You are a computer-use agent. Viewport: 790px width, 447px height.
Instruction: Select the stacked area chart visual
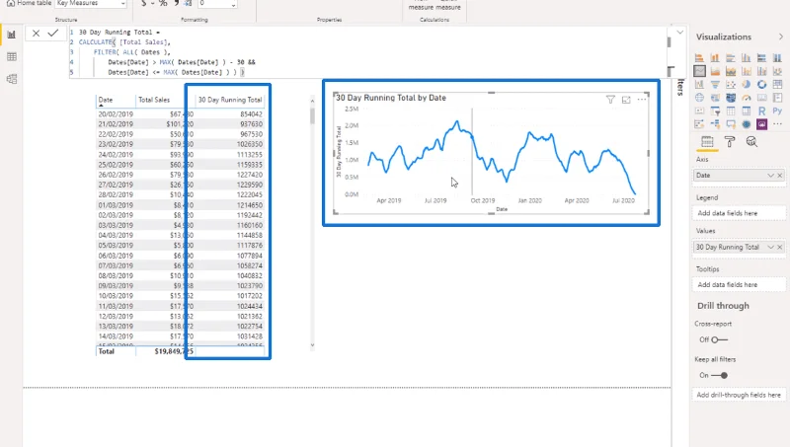tap(731, 71)
